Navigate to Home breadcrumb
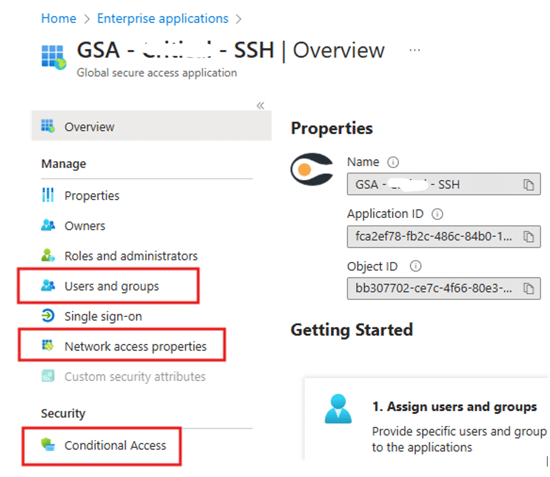 pyautogui.click(x=59, y=18)
